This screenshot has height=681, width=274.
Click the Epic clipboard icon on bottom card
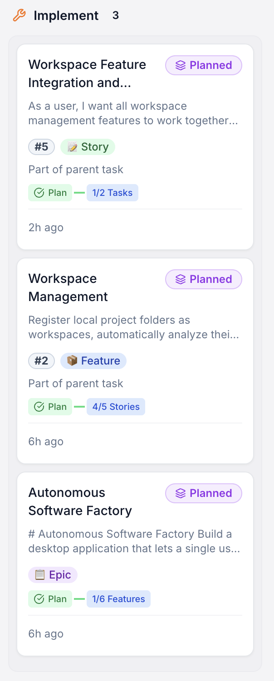coord(40,574)
